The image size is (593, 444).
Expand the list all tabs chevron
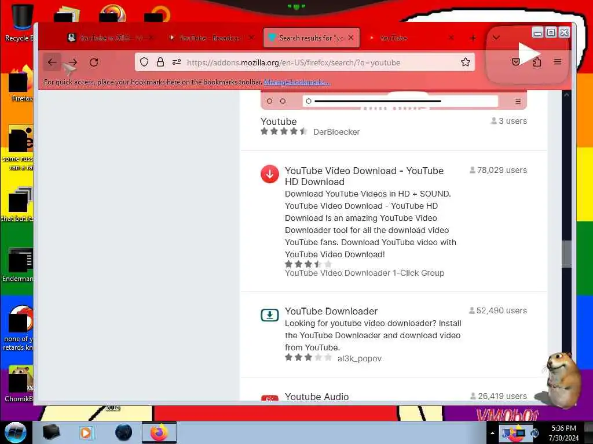(x=496, y=38)
